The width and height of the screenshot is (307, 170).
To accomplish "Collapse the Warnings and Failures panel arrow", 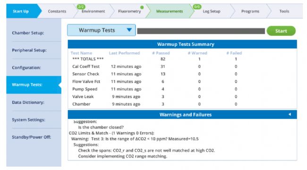I will pos(290,114).
